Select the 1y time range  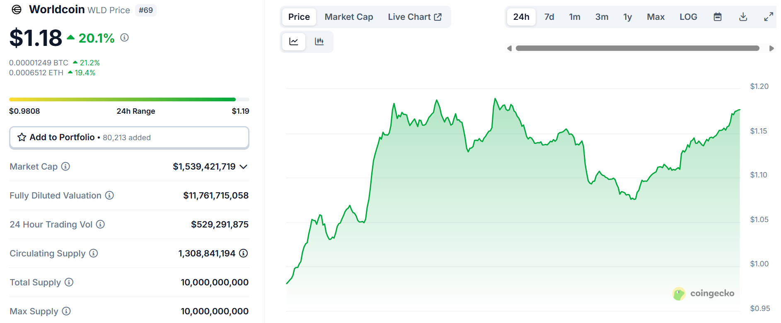point(628,17)
